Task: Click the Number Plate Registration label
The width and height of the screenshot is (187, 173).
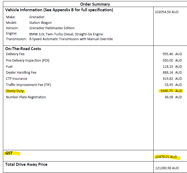Action: click(x=26, y=97)
